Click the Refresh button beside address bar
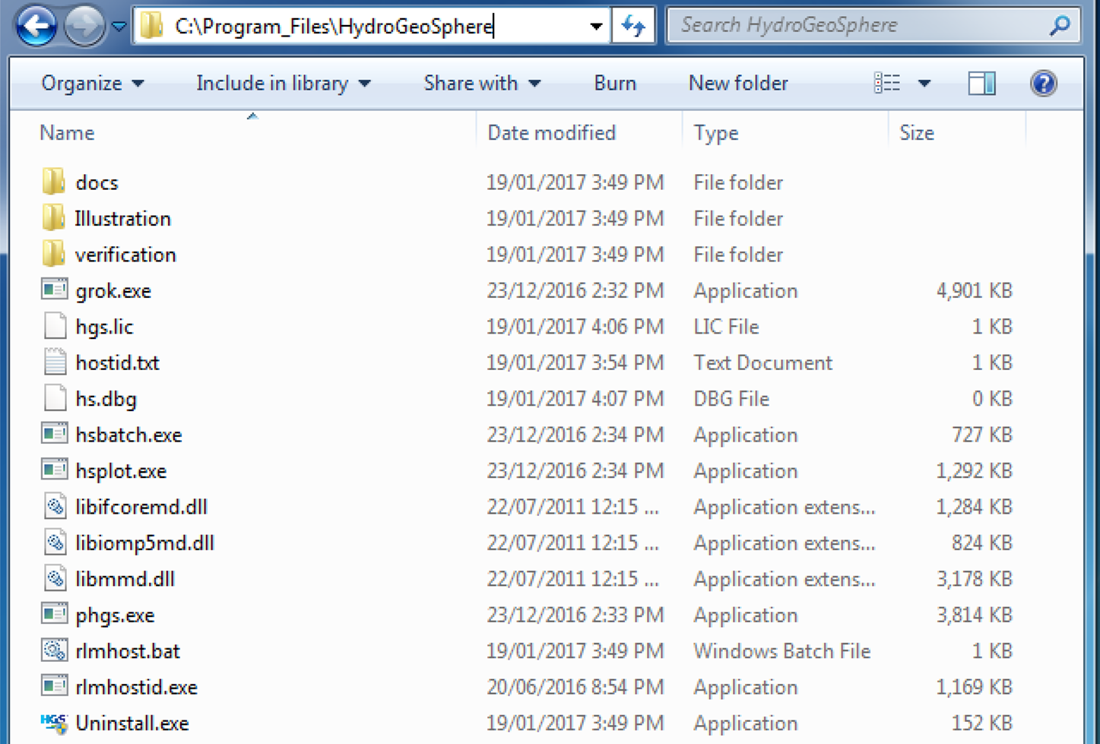 coord(632,27)
